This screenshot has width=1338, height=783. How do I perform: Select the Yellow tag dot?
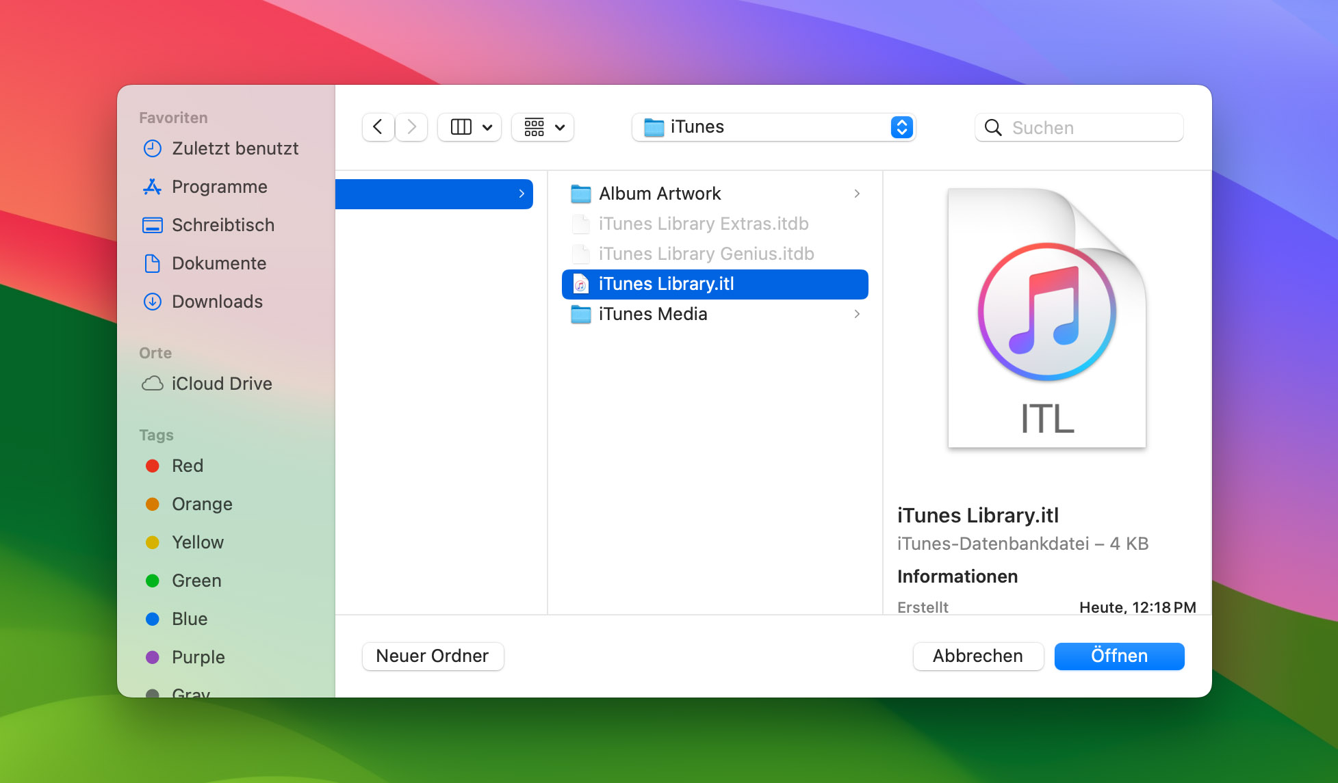click(153, 542)
